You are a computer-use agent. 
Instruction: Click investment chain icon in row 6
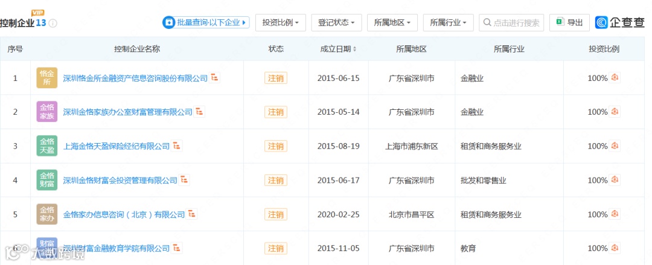pos(615,248)
